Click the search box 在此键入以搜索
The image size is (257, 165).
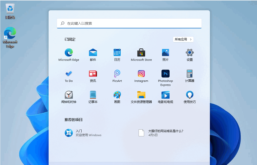coord(129,23)
